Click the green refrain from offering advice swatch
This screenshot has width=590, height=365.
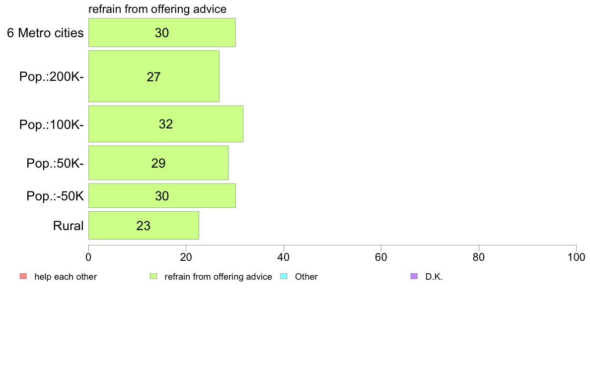click(153, 276)
